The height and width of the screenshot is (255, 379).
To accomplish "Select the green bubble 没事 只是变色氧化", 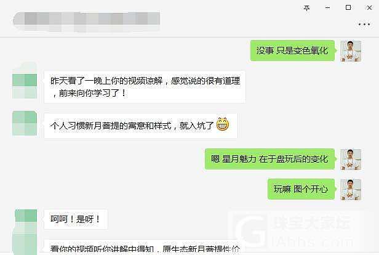I will 292,51.
